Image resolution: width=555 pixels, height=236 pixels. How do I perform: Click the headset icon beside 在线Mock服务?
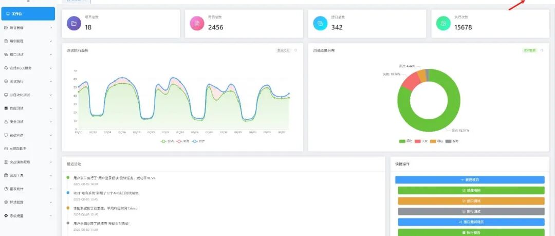tap(6, 68)
